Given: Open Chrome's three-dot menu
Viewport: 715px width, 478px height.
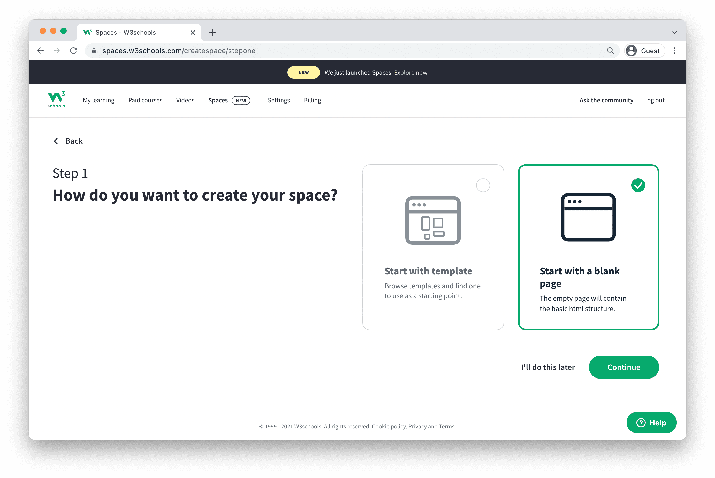Looking at the screenshot, I should (674, 51).
